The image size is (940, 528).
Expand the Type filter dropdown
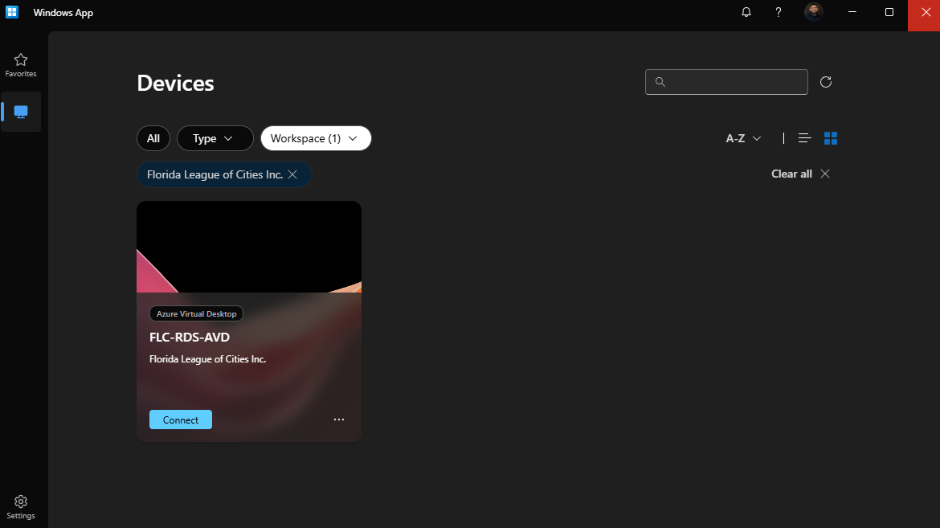[x=215, y=138]
